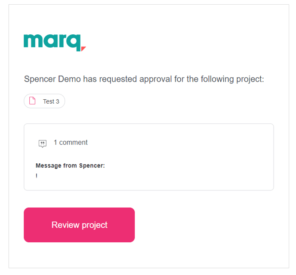Click the letter m in marq logo

[x=33, y=41]
